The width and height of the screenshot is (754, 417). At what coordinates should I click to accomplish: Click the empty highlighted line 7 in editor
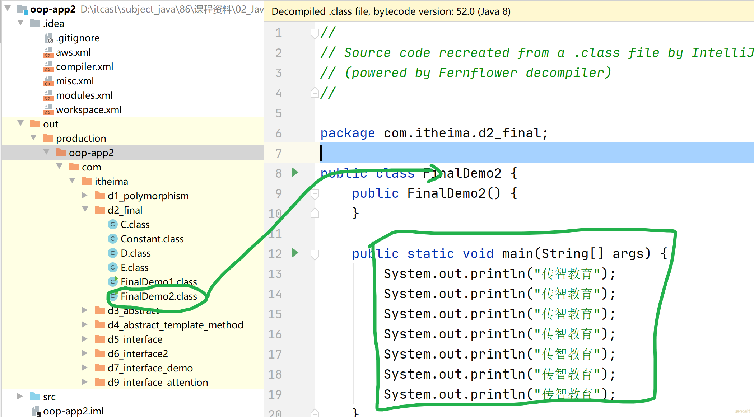tap(537, 153)
